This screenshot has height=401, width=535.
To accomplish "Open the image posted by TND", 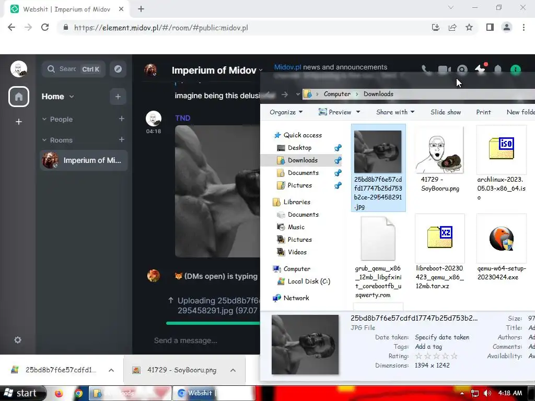I will pos(217,191).
